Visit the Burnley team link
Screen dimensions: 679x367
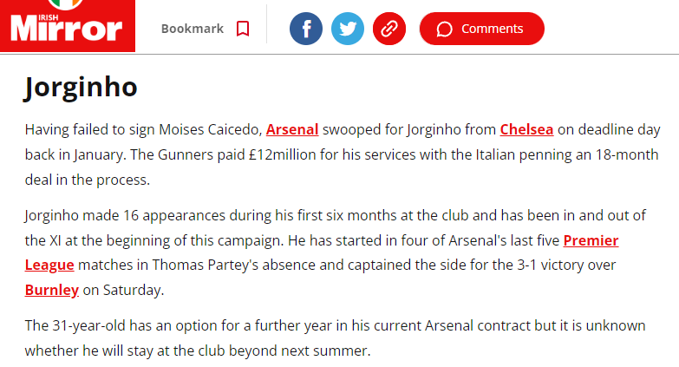pos(52,290)
